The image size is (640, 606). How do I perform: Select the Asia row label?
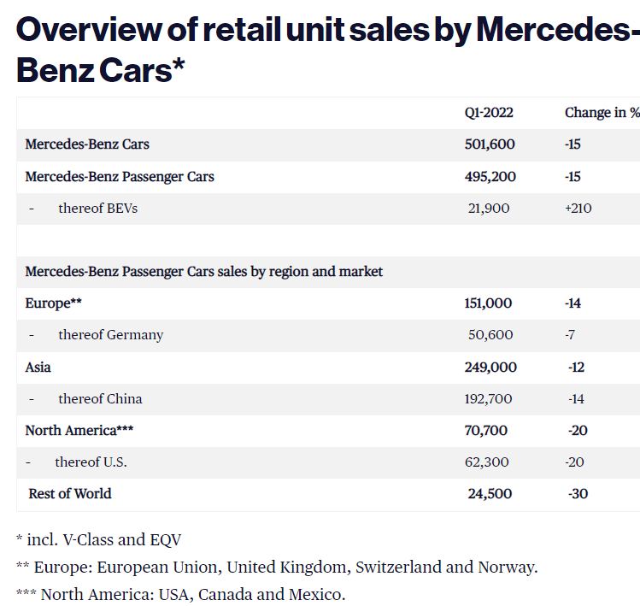(38, 367)
